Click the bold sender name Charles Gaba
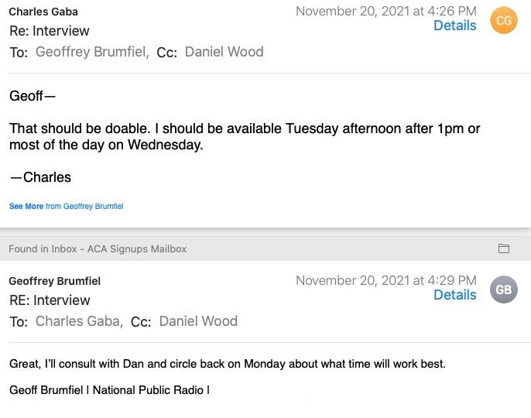 pyautogui.click(x=43, y=12)
